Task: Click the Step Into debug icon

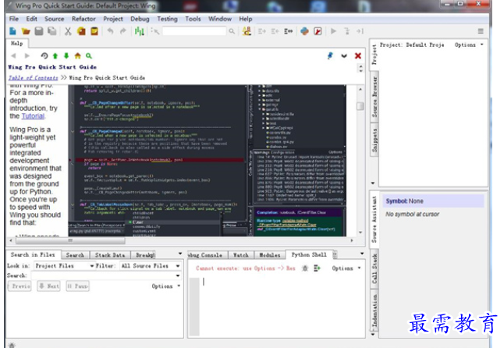Action: pos(347,31)
